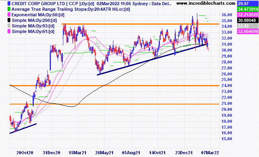Click the 15Mar21 date axis label

(x=78, y=153)
